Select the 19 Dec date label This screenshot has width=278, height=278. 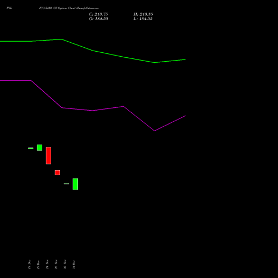38,264
